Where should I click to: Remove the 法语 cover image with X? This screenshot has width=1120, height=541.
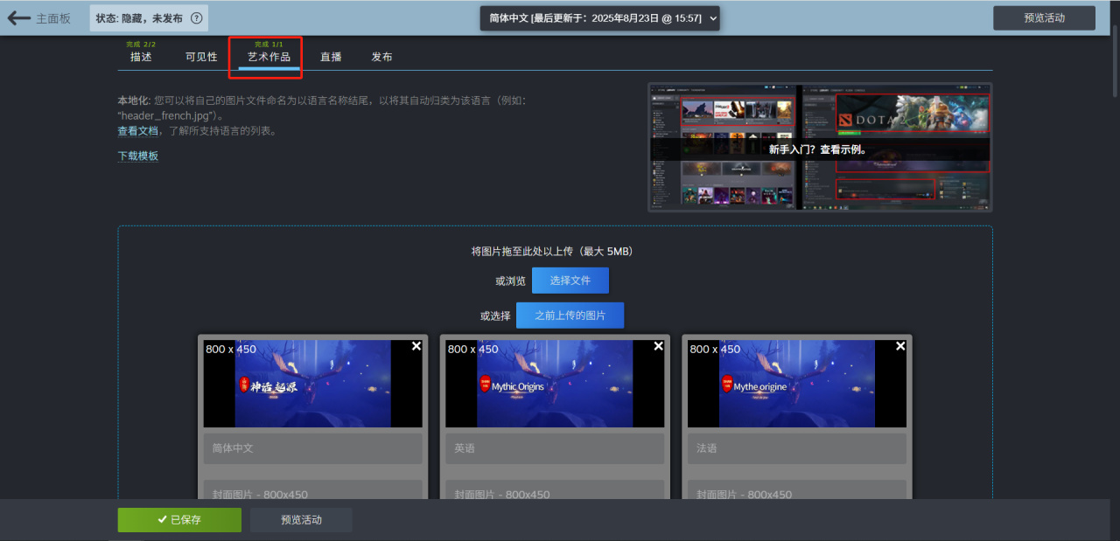tap(900, 346)
